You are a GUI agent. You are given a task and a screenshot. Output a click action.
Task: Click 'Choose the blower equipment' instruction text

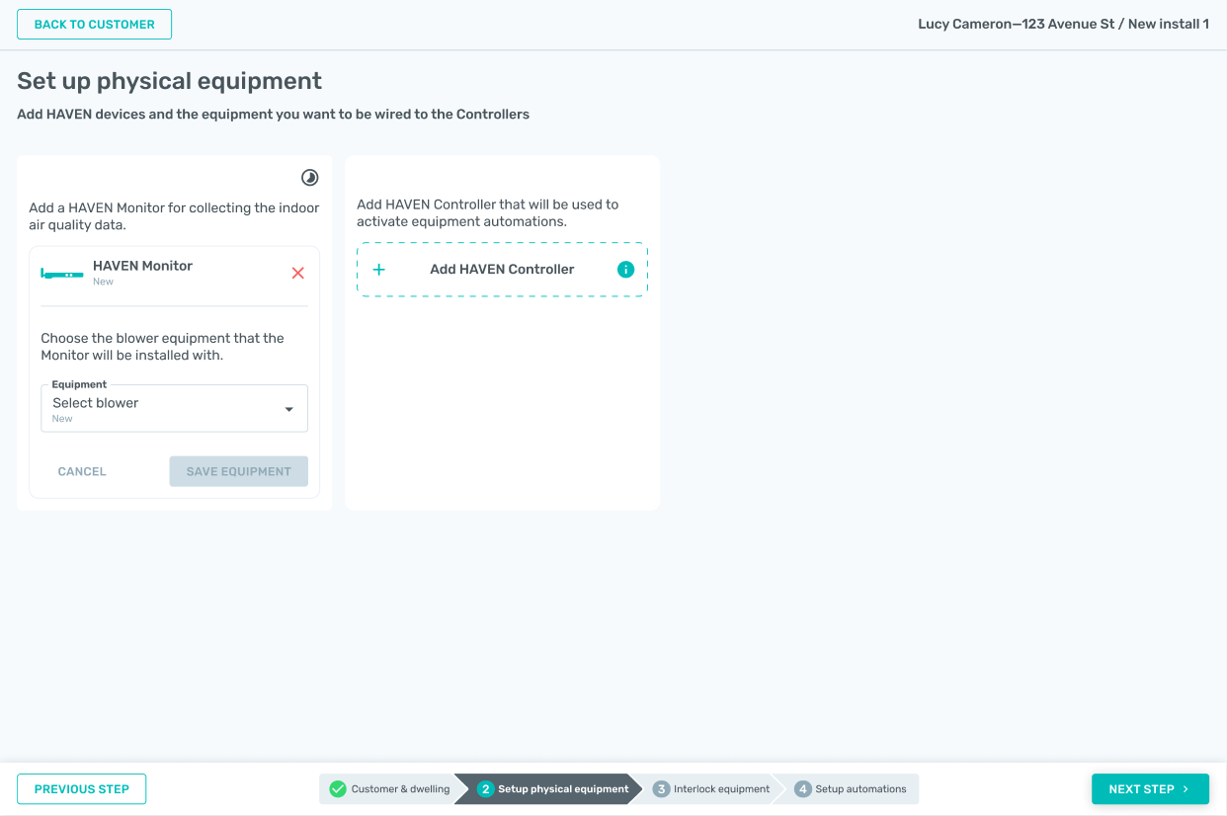162,346
